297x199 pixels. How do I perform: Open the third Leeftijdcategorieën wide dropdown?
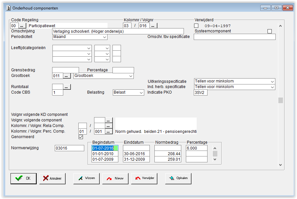(72, 59)
